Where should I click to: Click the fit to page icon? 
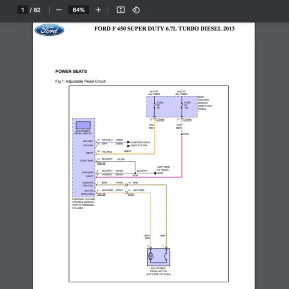121,10
